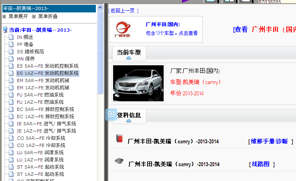This screenshot has height=181, width=296.
Task: Click the silver Camry car thumbnail
Action: click(x=138, y=83)
